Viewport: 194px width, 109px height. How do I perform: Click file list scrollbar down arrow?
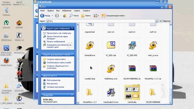coord(170,103)
